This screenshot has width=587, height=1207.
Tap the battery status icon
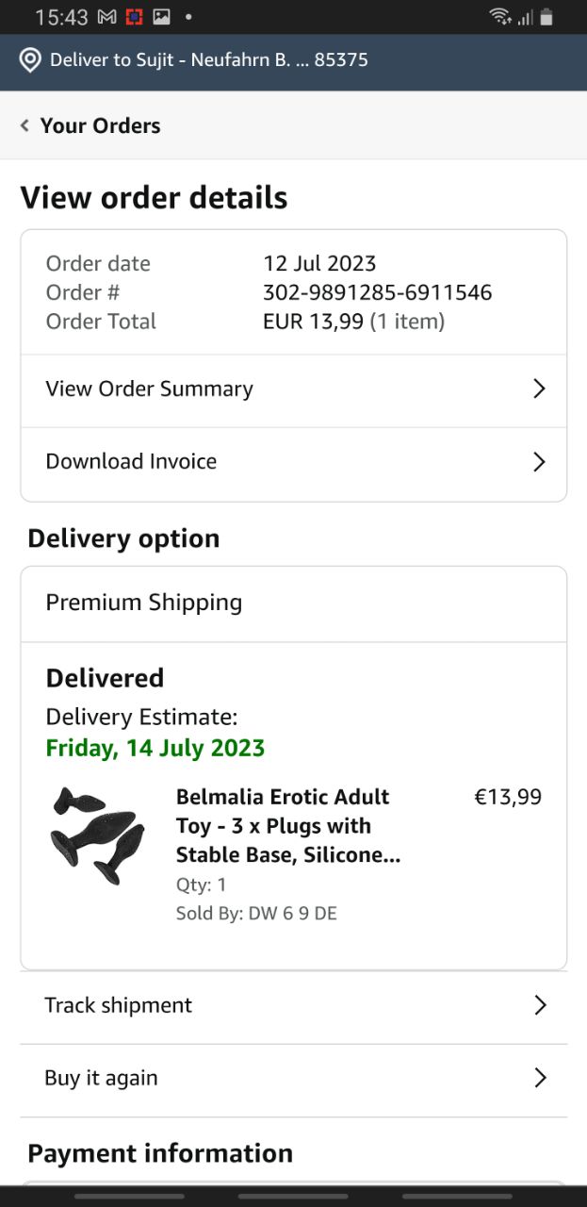pos(546,17)
